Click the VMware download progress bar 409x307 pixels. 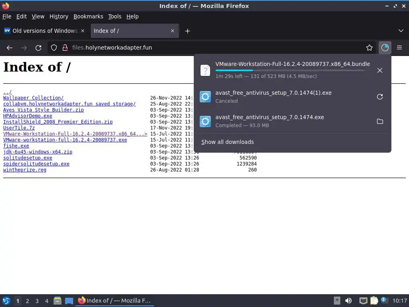(x=290, y=70)
